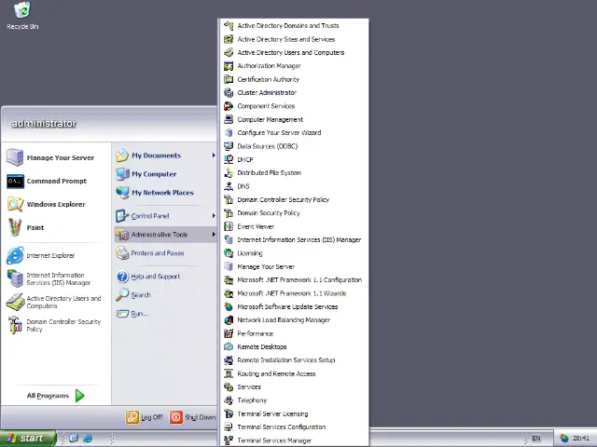Image resolution: width=597 pixels, height=447 pixels.
Task: Click the DHCP console icon
Action: pos(229,159)
